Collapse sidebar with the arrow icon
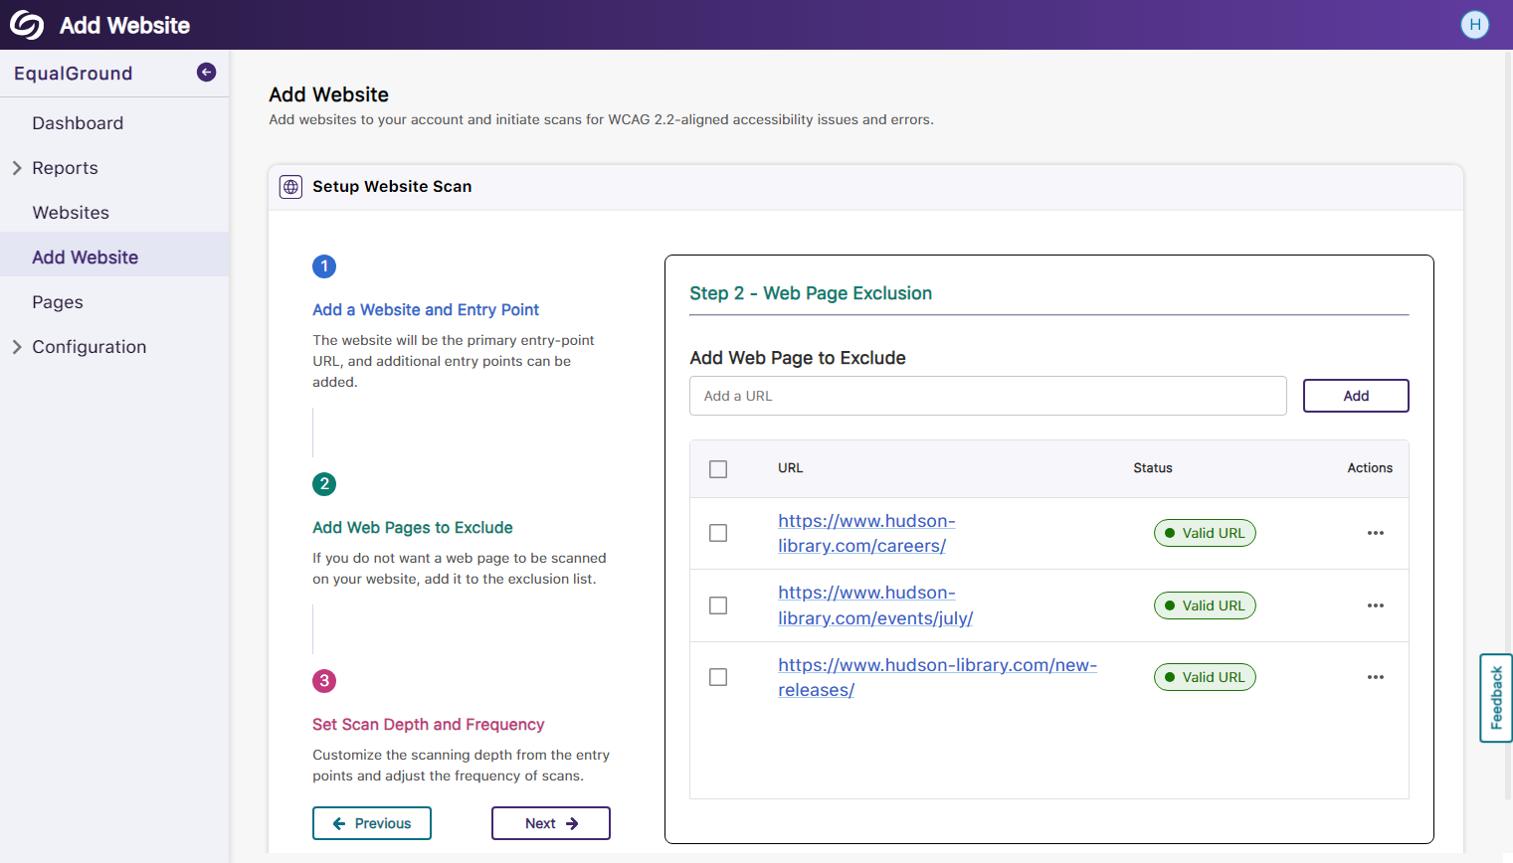This screenshot has height=863, width=1513. point(206,72)
